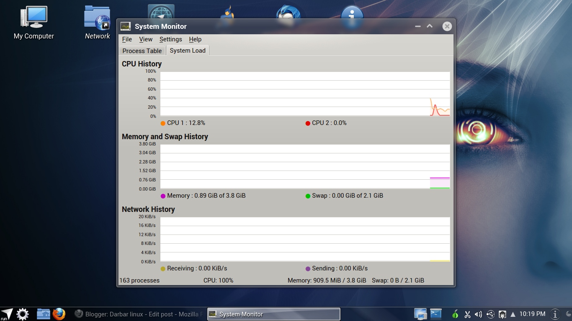572x321 pixels.
Task: Open the removable USB devices tray icon
Action: [490, 314]
